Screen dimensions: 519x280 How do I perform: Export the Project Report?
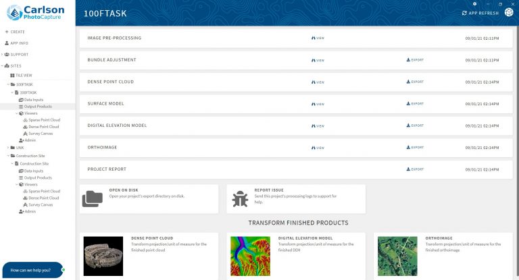pos(416,169)
